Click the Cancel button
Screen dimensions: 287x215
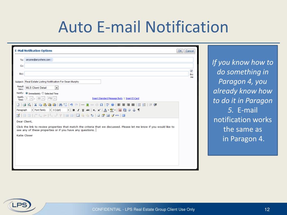pyautogui.click(x=190, y=51)
